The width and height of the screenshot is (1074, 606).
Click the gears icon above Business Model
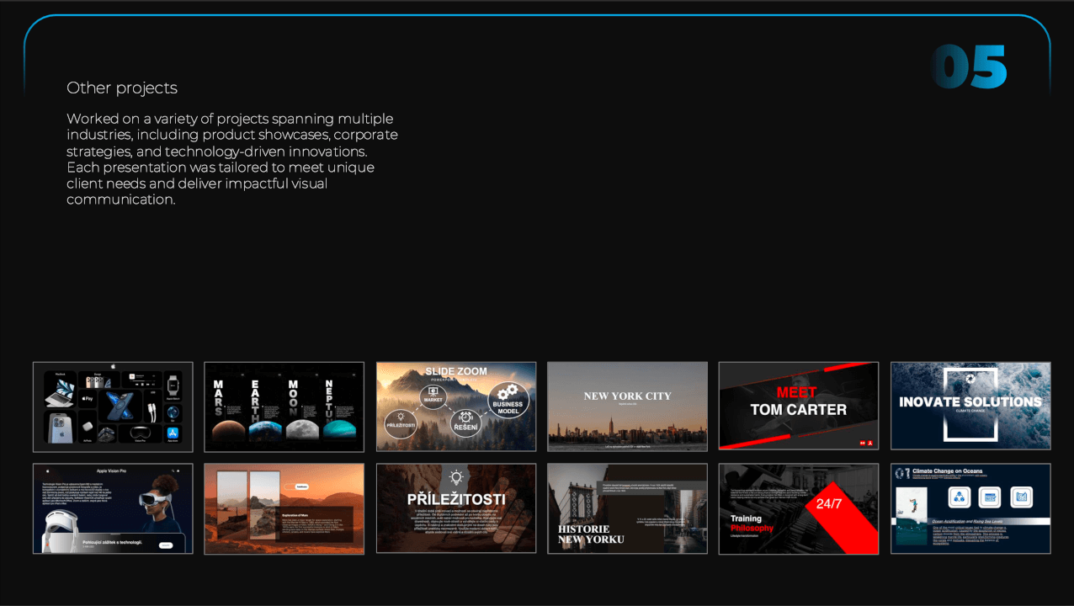(507, 391)
